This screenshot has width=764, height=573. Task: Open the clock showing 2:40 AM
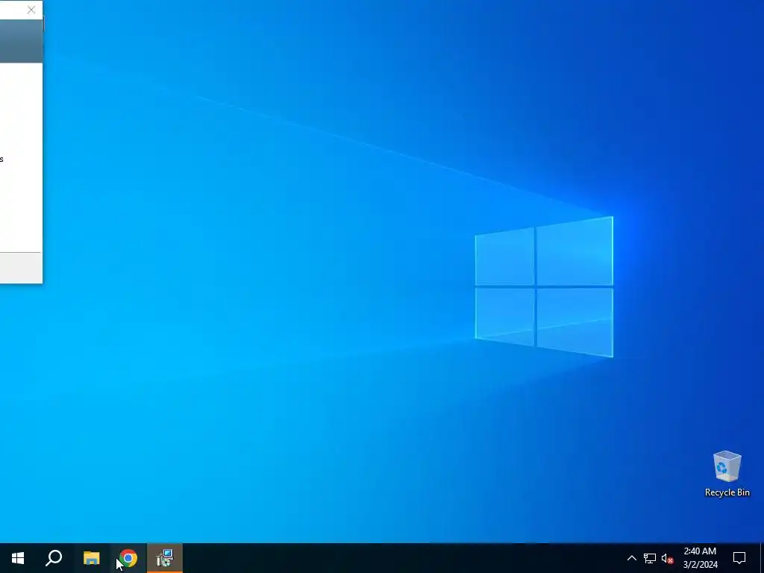(x=700, y=558)
